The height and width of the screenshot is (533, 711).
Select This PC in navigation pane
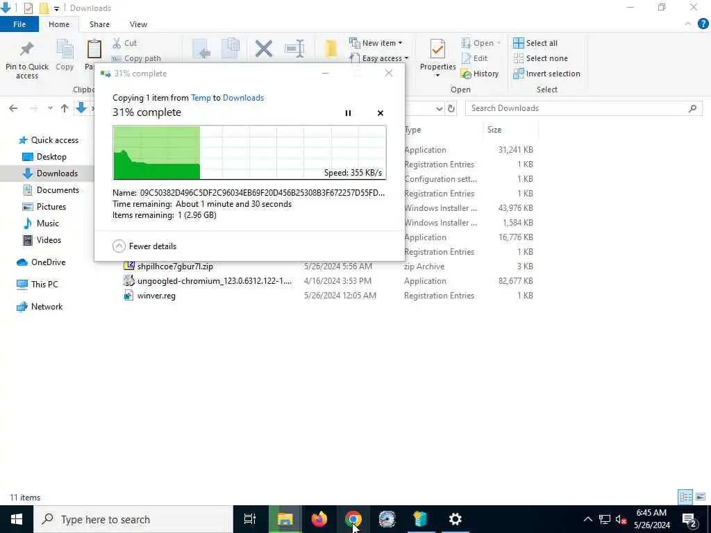[x=37, y=285]
